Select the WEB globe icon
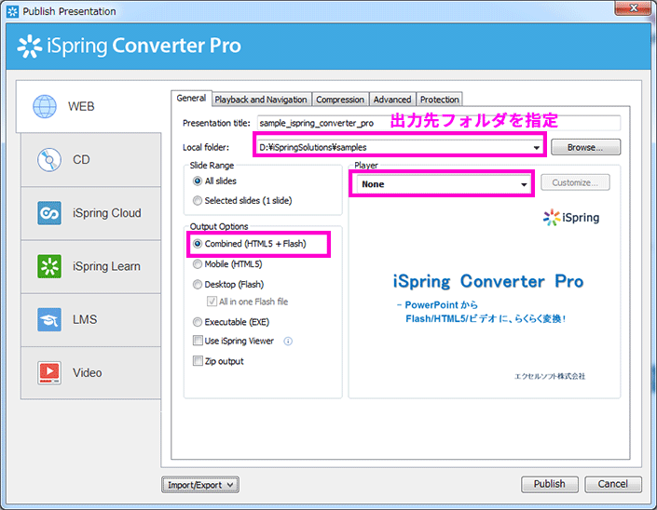 45,106
